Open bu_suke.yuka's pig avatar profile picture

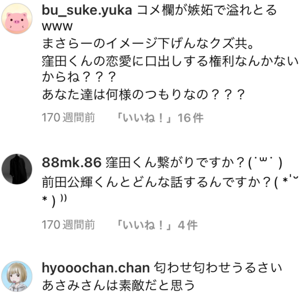click(17, 19)
